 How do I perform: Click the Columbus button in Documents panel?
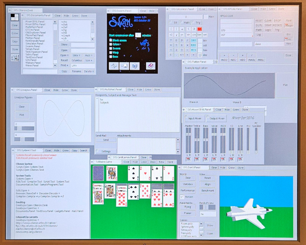77,60
